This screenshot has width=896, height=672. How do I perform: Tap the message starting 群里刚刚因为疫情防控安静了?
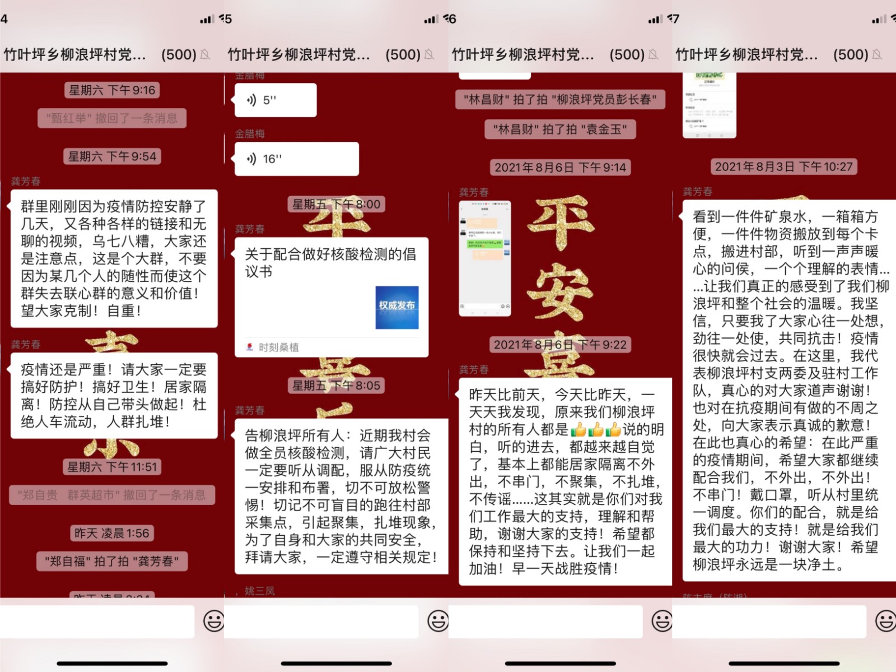(x=114, y=258)
